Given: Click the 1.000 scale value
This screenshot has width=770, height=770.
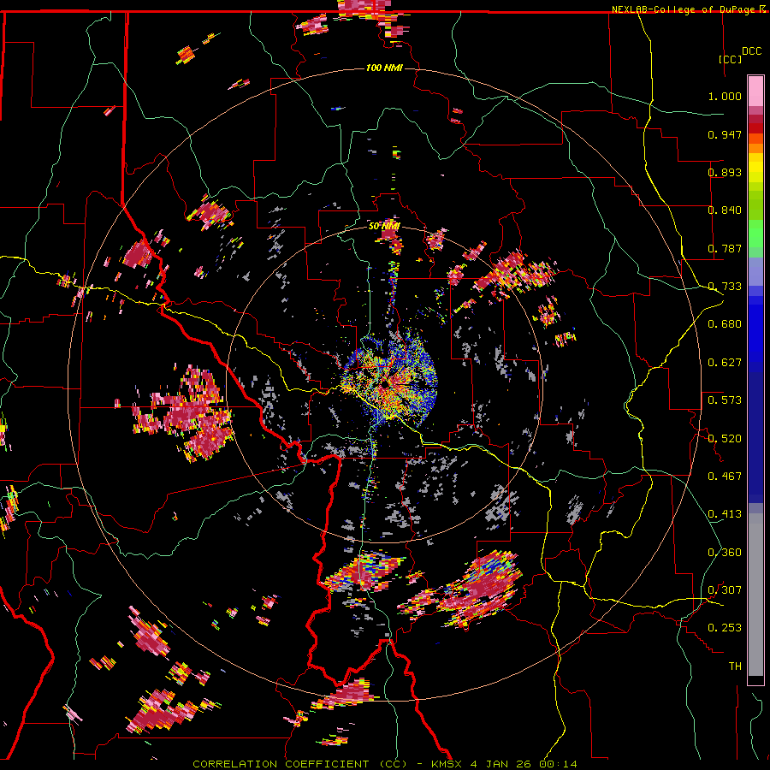Looking at the screenshot, I should pos(725,96).
